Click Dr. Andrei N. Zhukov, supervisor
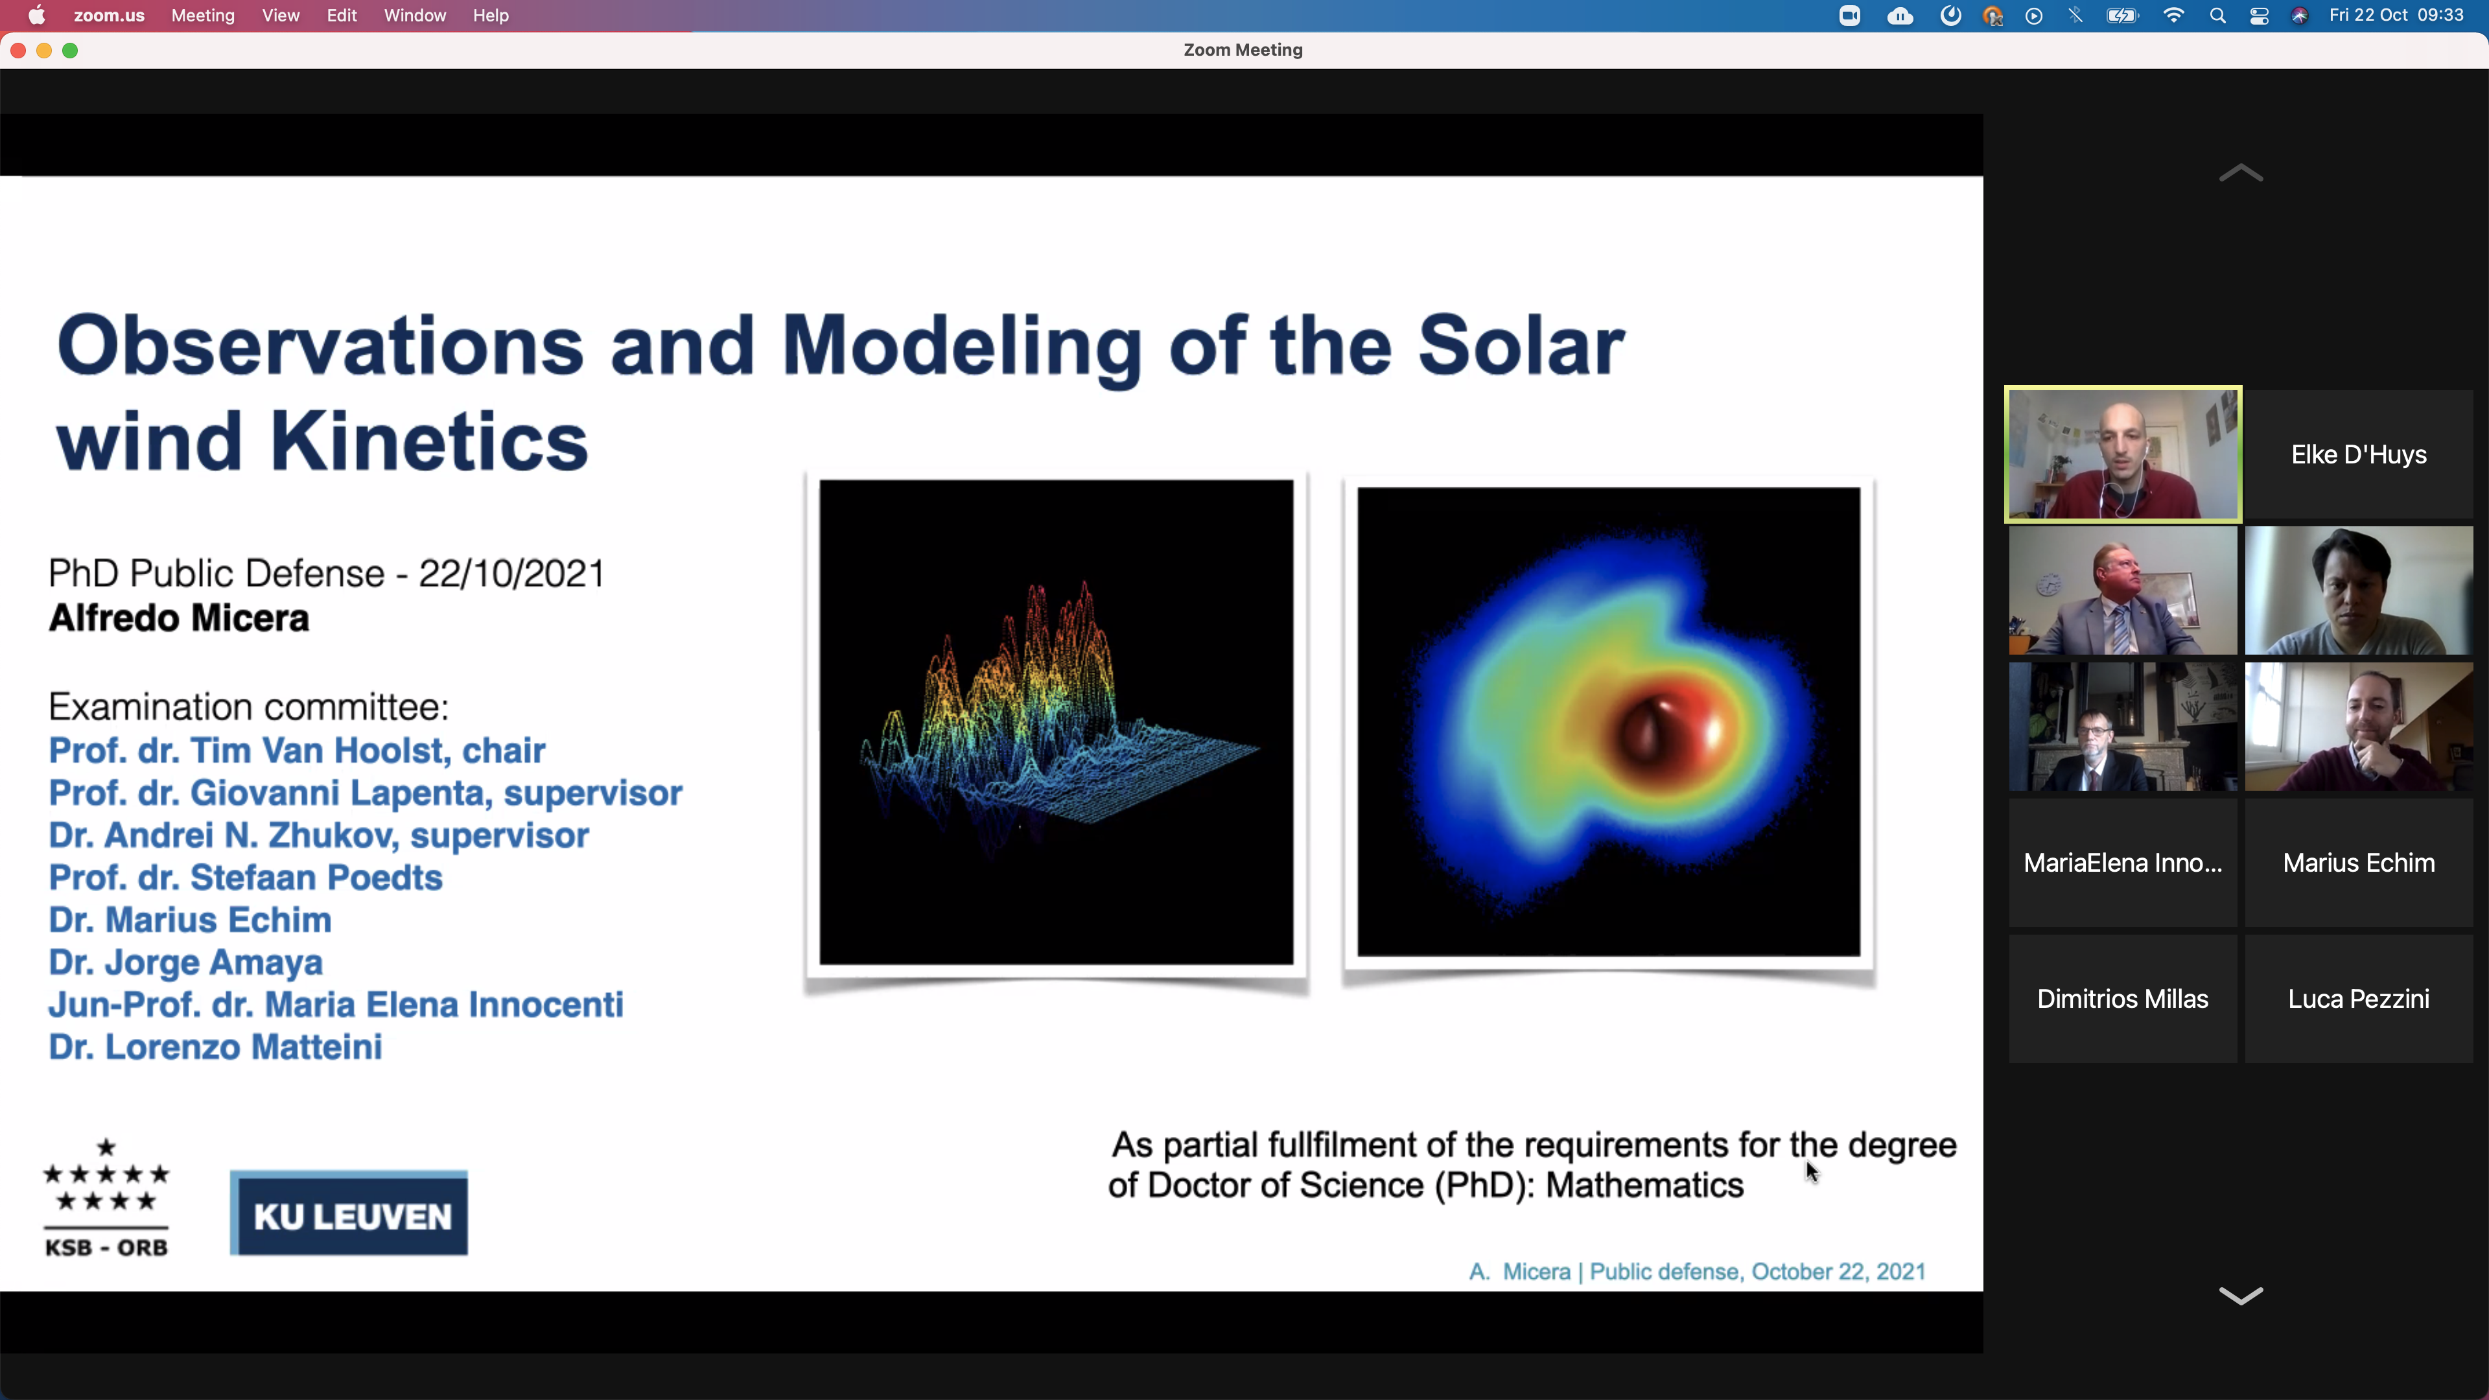The height and width of the screenshot is (1400, 2489). pyautogui.click(x=319, y=835)
